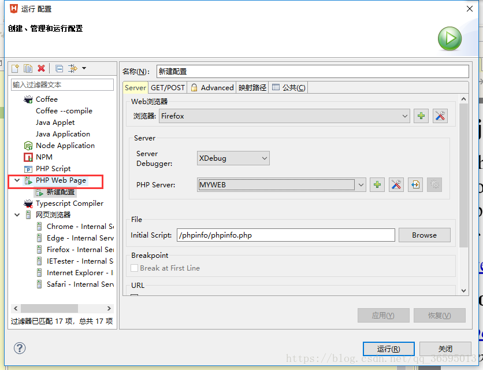Open the 浏览器 Firefox dropdown

pos(284,116)
